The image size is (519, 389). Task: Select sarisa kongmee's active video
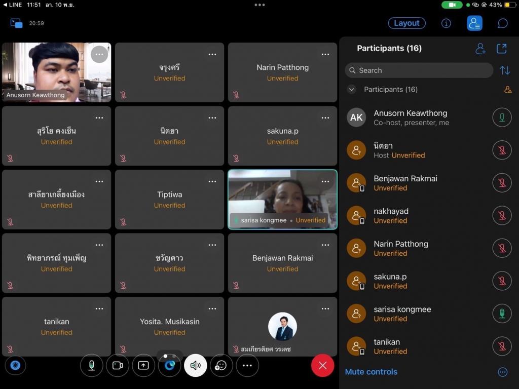[x=282, y=200]
